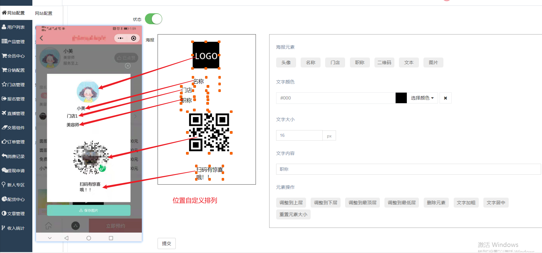This screenshot has height=253, width=542.
Task: Click the round share icon in phone preview
Action: coord(75,226)
